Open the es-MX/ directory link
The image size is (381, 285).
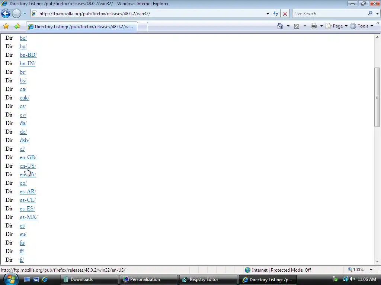pyautogui.click(x=29, y=217)
